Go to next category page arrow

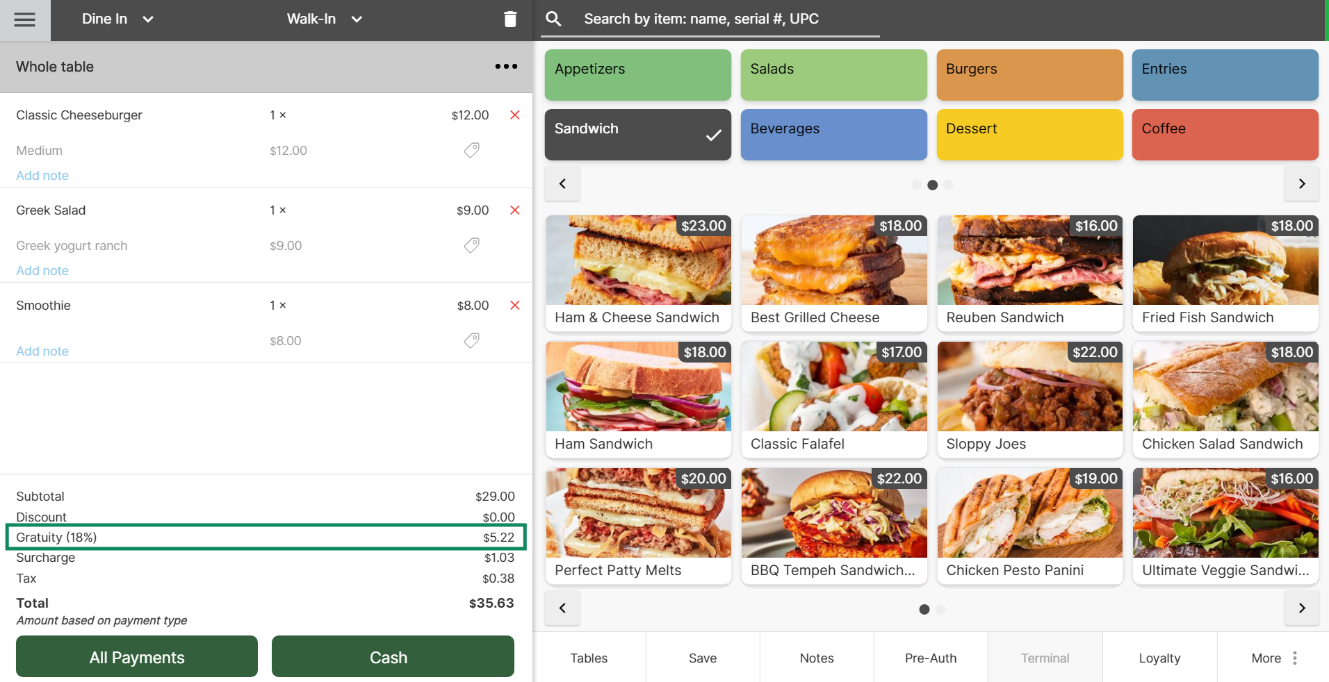point(1301,184)
